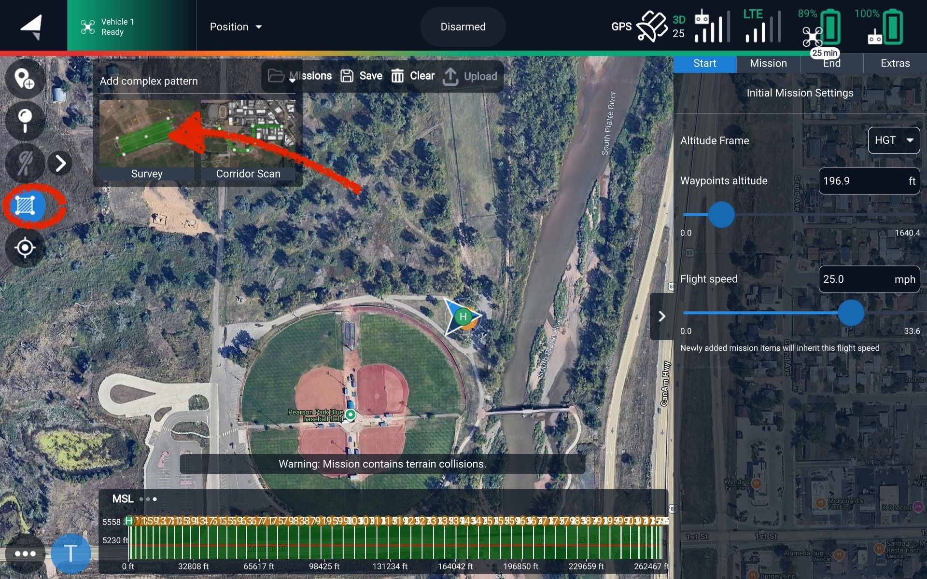Click the add waypoint tool icon
Image resolution: width=927 pixels, height=579 pixels.
click(x=25, y=79)
